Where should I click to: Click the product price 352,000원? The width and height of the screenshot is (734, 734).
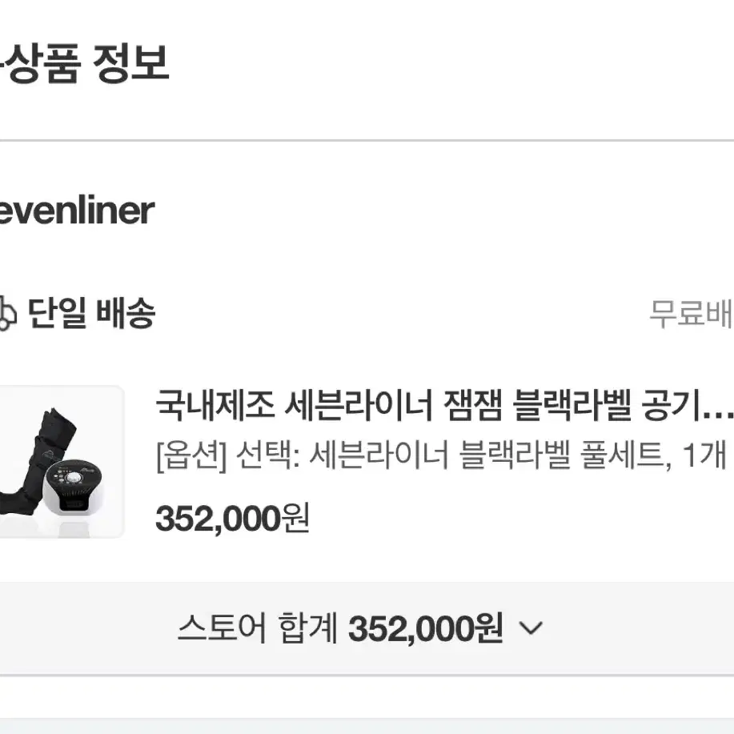[232, 519]
